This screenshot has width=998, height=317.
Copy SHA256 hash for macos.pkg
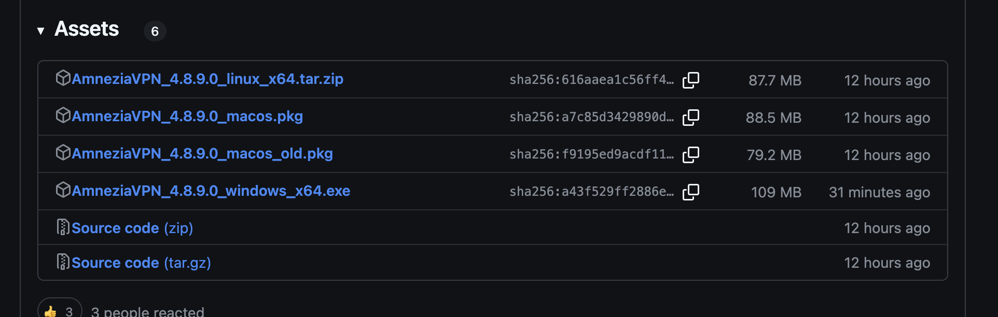[691, 118]
